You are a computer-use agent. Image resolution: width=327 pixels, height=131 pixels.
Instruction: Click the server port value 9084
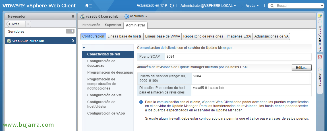197,76
